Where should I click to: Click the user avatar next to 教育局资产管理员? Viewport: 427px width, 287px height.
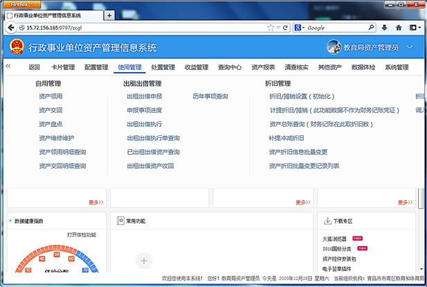[x=334, y=47]
